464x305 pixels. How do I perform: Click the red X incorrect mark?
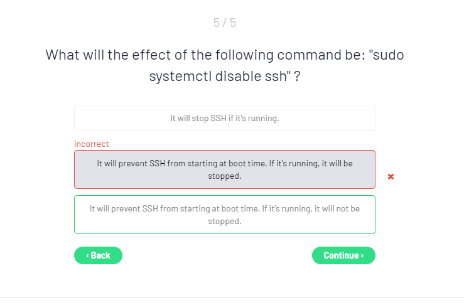[x=391, y=176]
